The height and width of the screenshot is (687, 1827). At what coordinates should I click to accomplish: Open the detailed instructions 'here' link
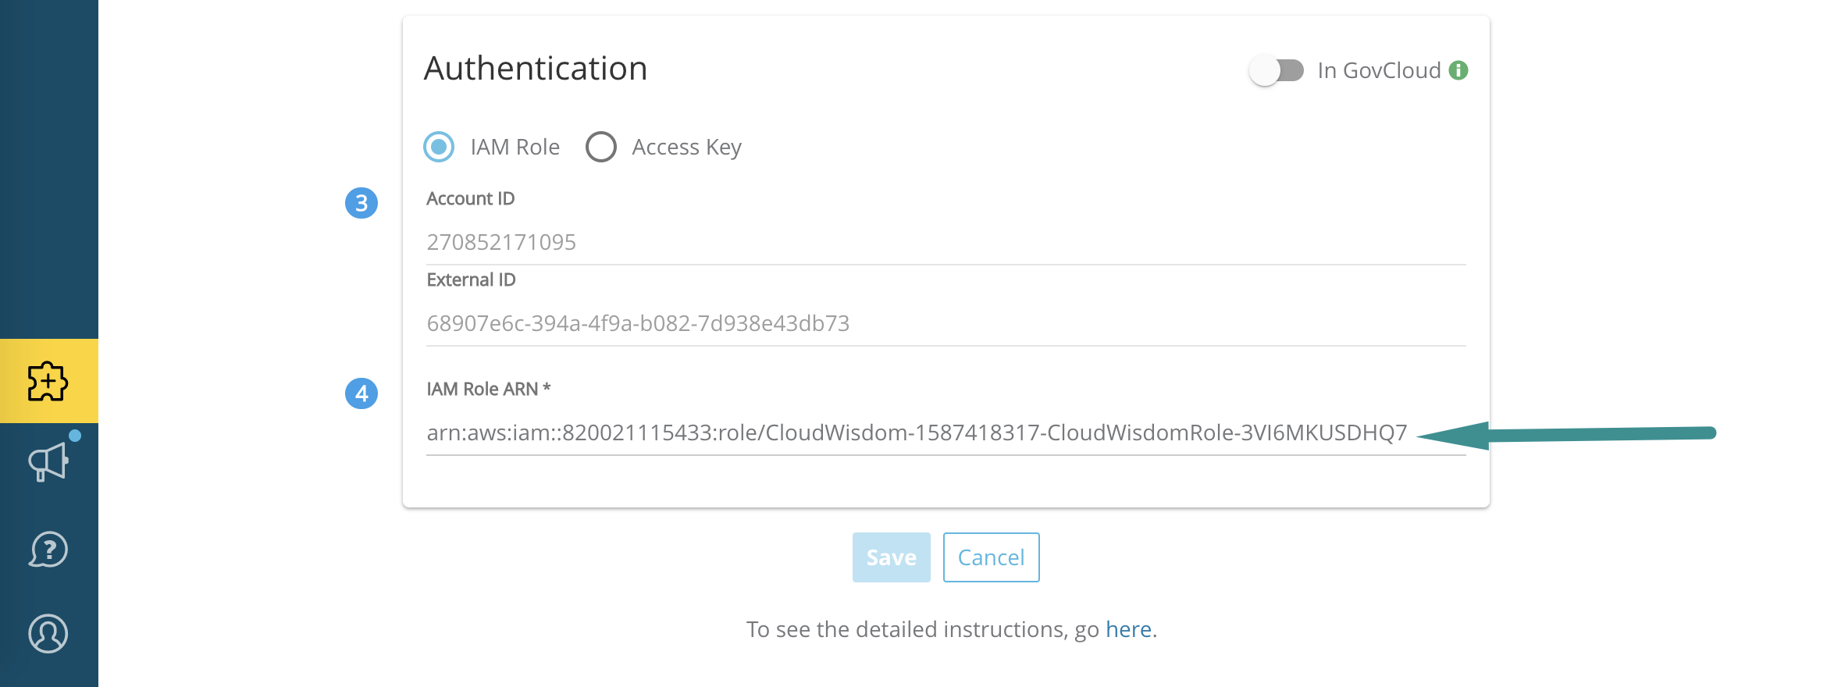pos(1129,629)
